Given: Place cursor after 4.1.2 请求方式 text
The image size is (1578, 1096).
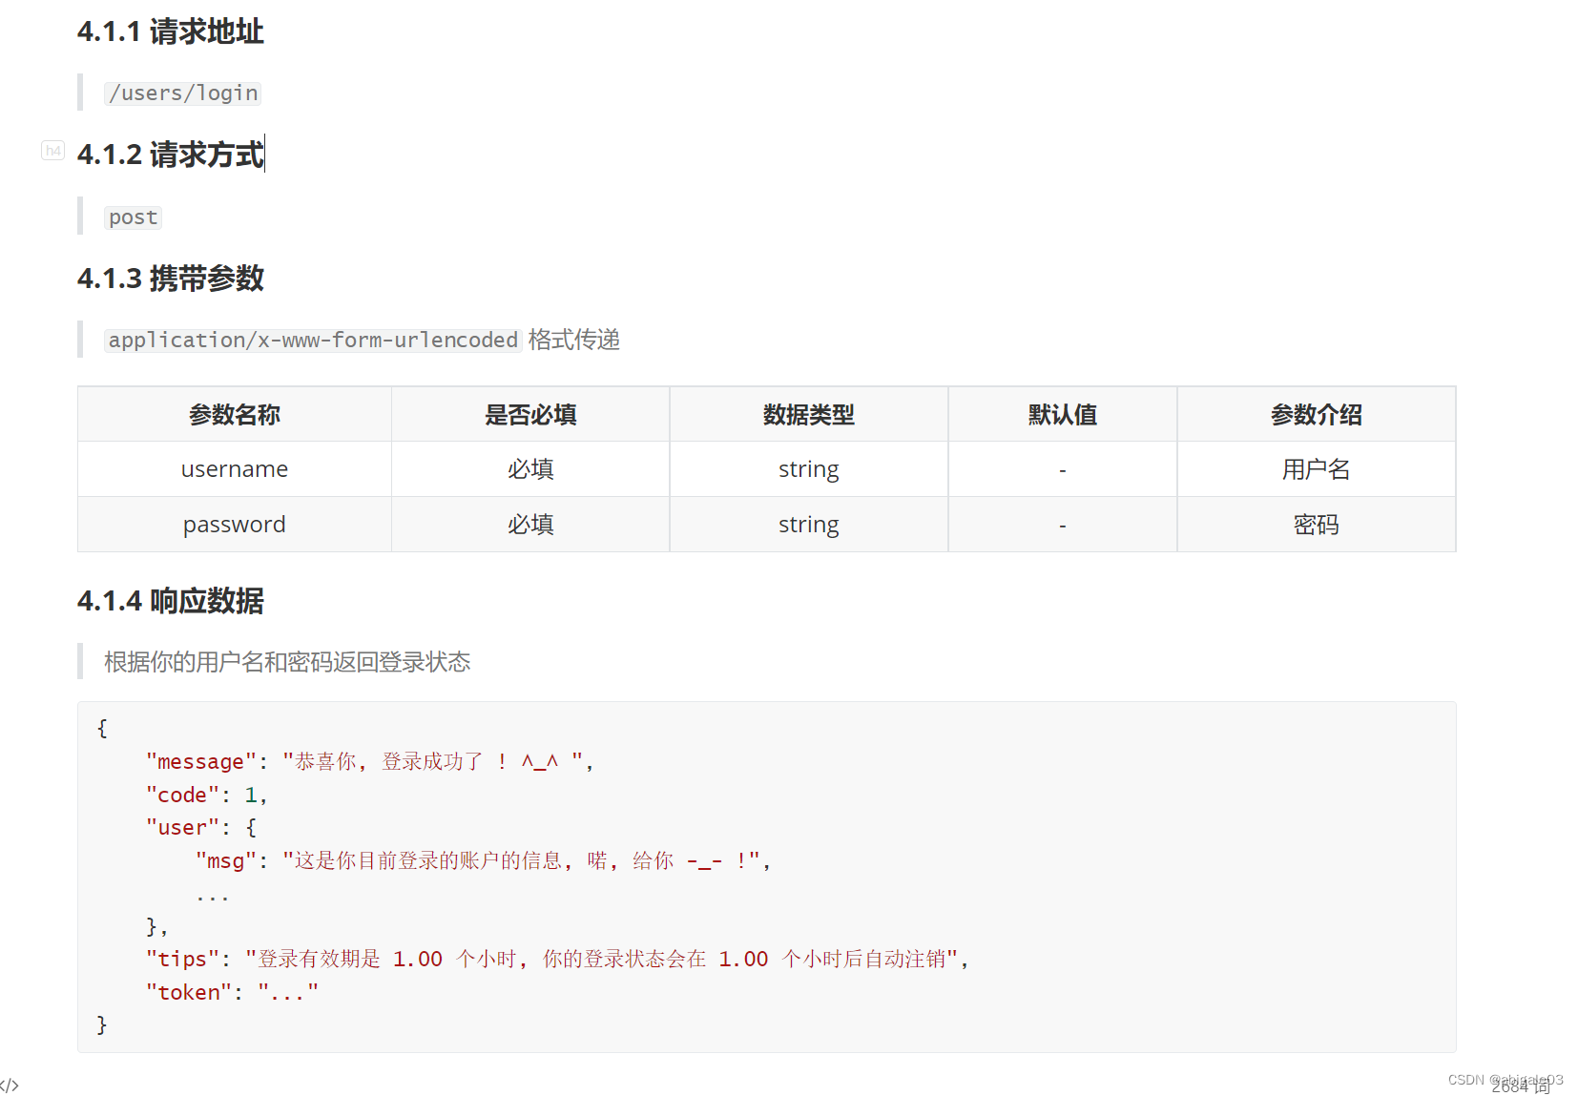Looking at the screenshot, I should click(x=264, y=154).
